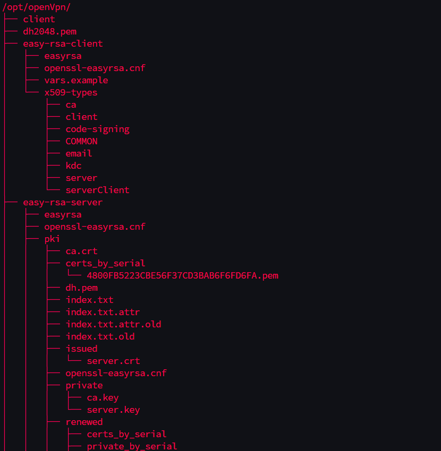This screenshot has height=451, width=441.
Task: Select vars.example in easy-rsa-client
Action: tap(76, 80)
